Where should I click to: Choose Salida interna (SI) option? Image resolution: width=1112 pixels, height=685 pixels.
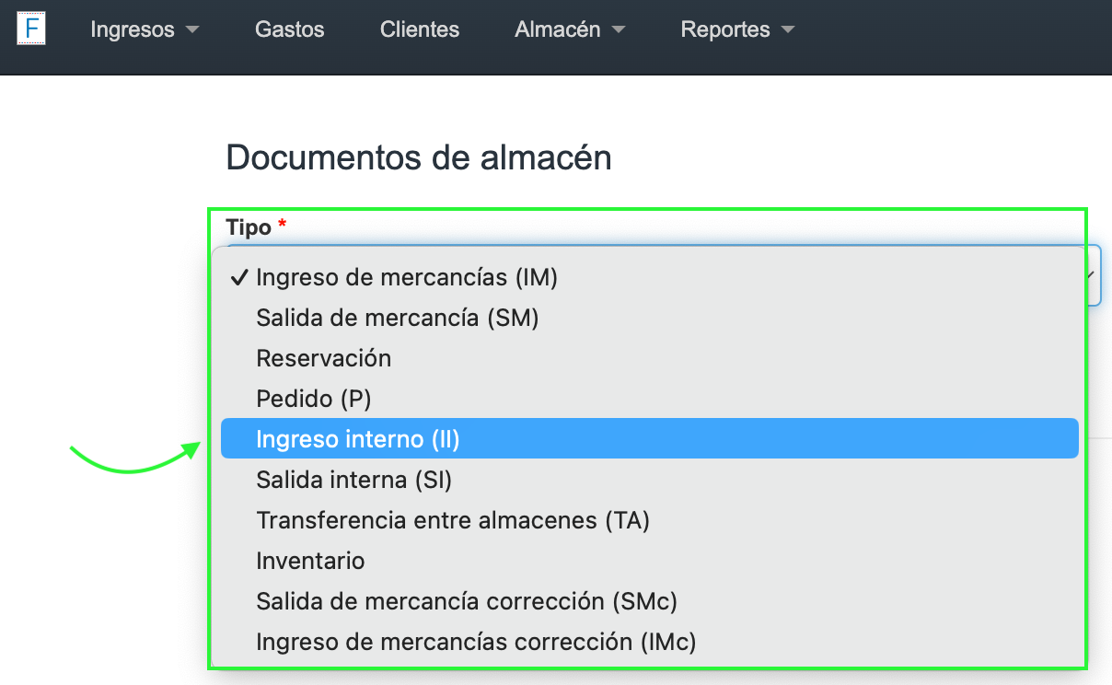pos(354,480)
